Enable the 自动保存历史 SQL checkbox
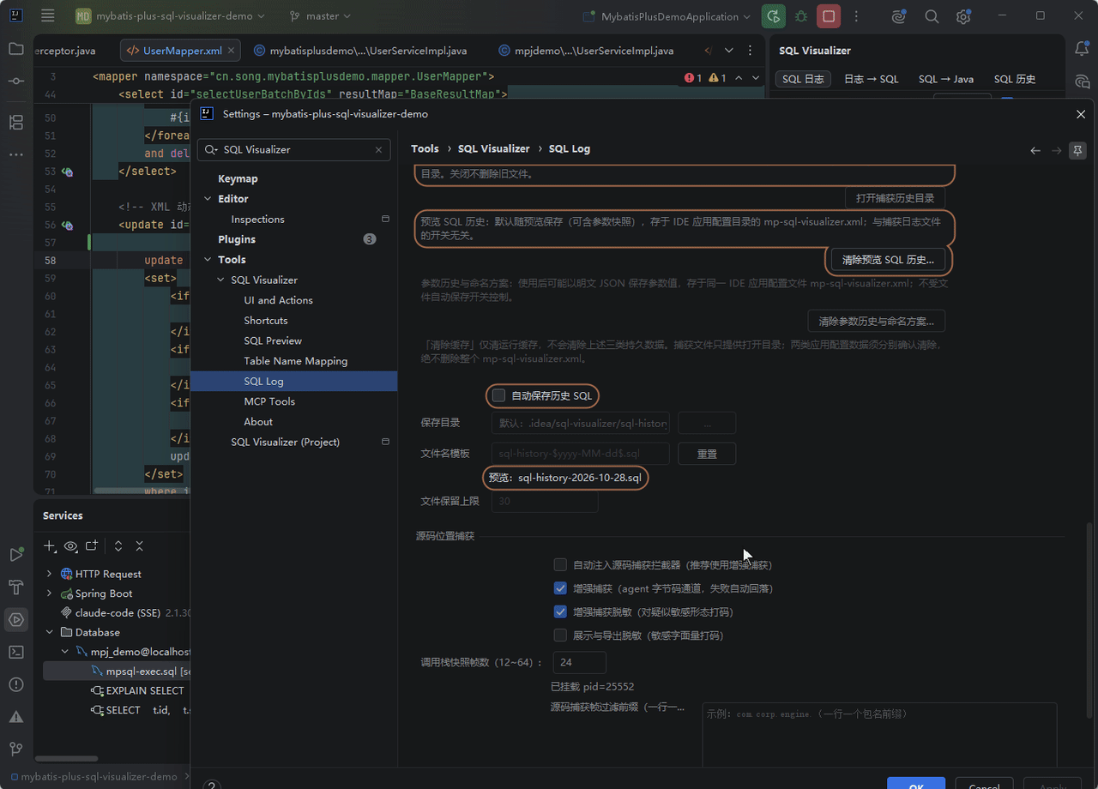The height and width of the screenshot is (789, 1098). tap(499, 395)
